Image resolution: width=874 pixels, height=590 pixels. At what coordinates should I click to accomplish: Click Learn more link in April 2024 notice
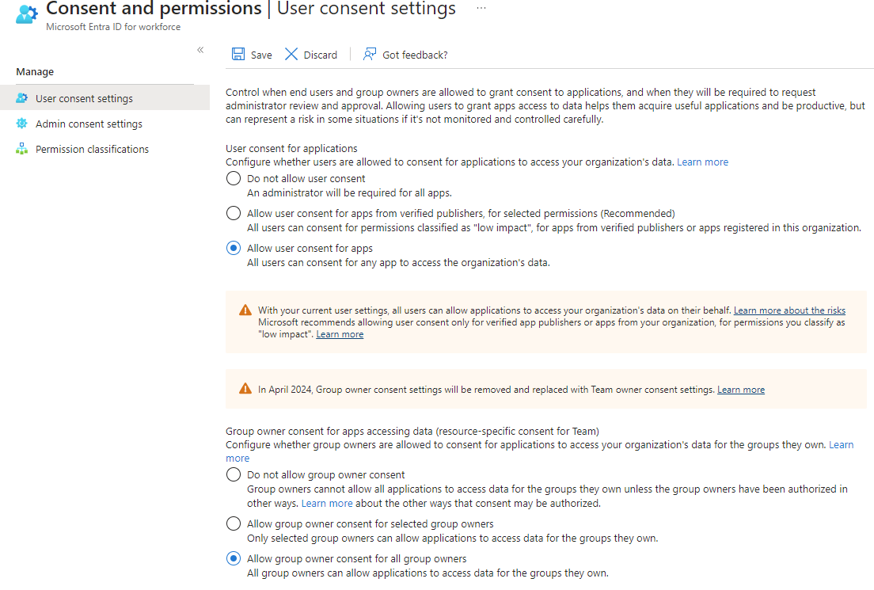[x=740, y=390]
